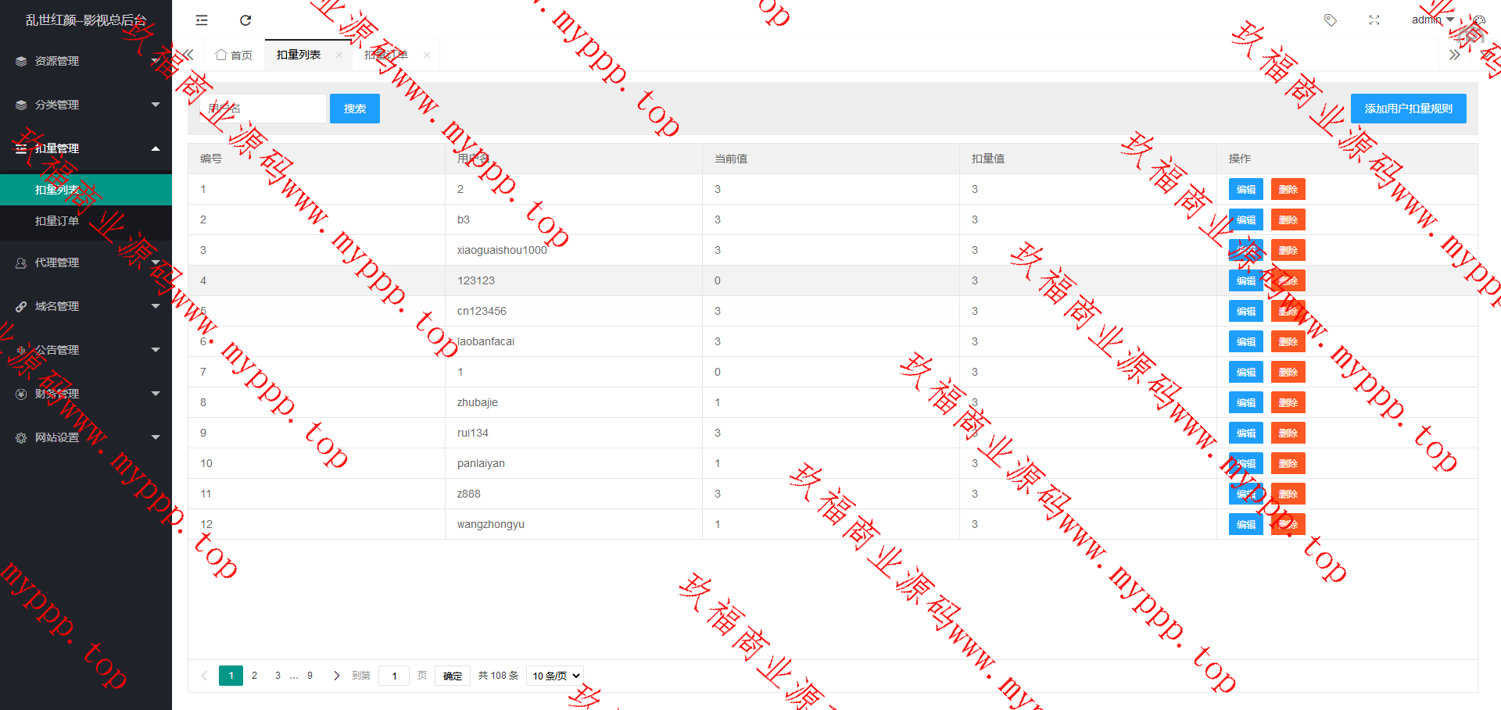Open the admin user dropdown
The width and height of the screenshot is (1501, 710).
pyautogui.click(x=1432, y=20)
